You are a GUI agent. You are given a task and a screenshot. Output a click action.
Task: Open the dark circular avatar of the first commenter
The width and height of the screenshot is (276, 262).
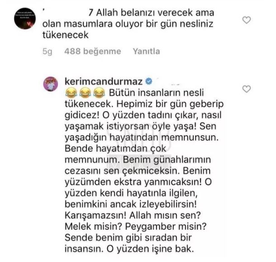click(x=25, y=18)
